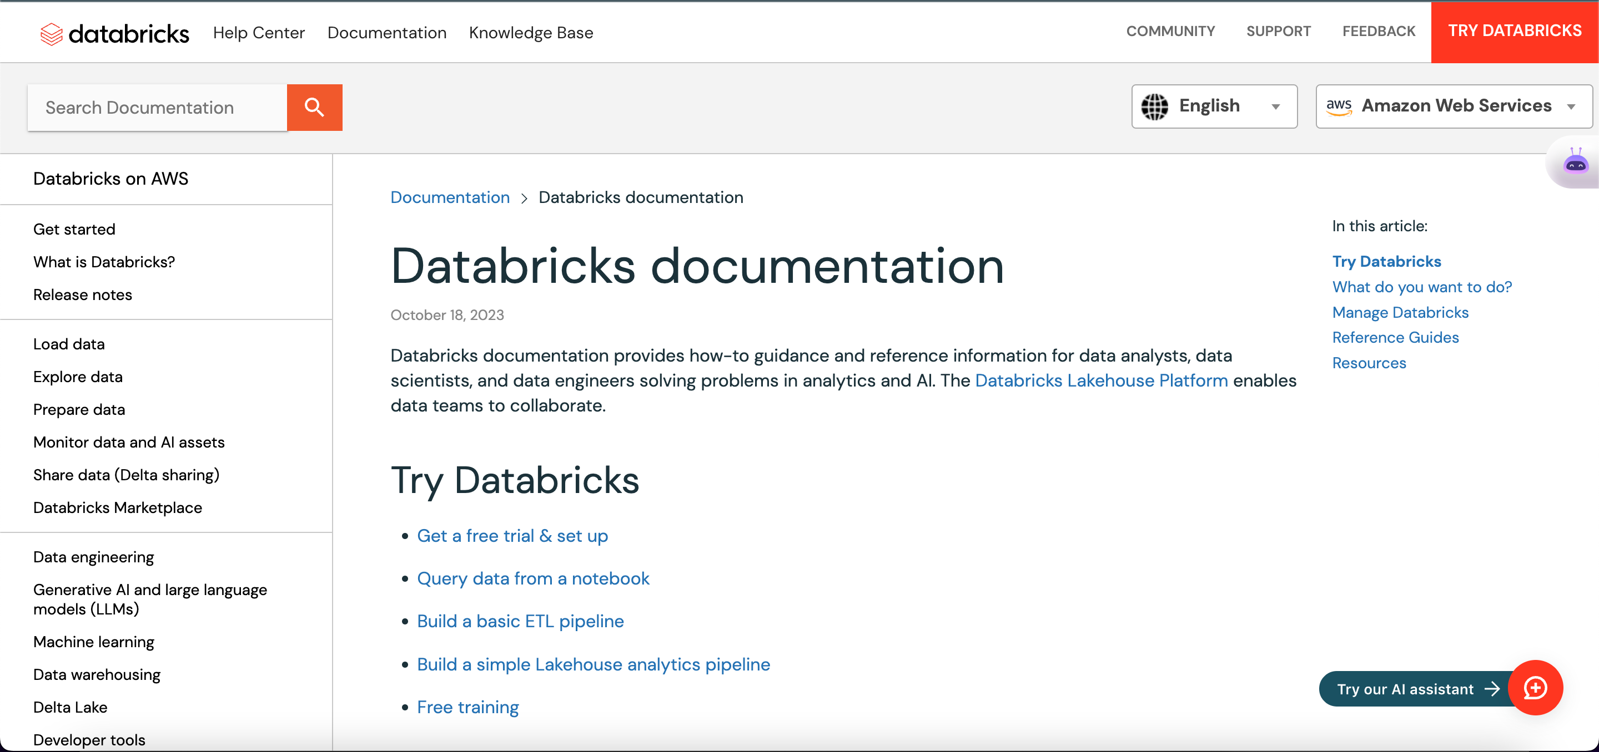Screen dimensions: 1599x752
Task: Open Release notes in sidebar
Action: (83, 295)
